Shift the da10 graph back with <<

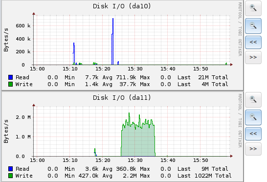253,42
